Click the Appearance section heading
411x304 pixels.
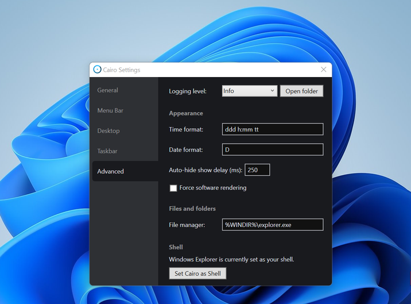point(186,113)
